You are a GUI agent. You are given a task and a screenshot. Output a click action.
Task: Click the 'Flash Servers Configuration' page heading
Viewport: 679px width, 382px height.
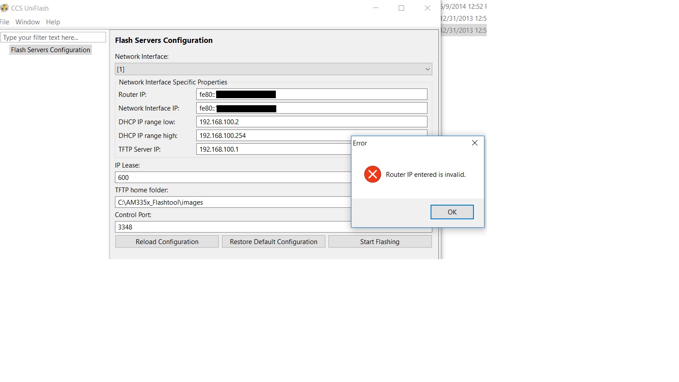164,40
